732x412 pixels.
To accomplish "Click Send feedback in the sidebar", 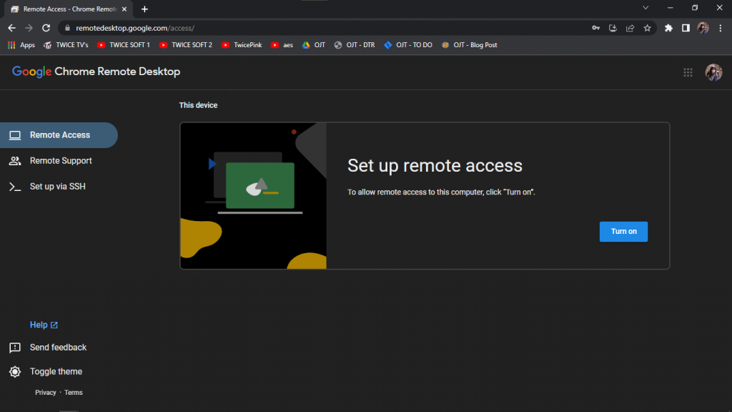I will coord(48,348).
